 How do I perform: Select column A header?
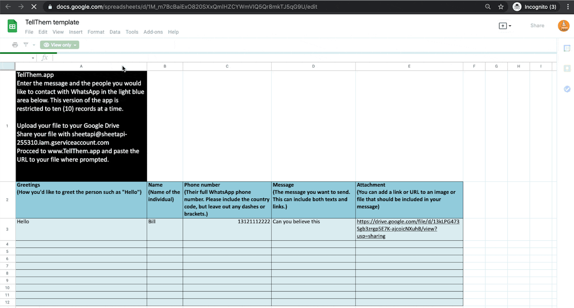click(x=81, y=66)
